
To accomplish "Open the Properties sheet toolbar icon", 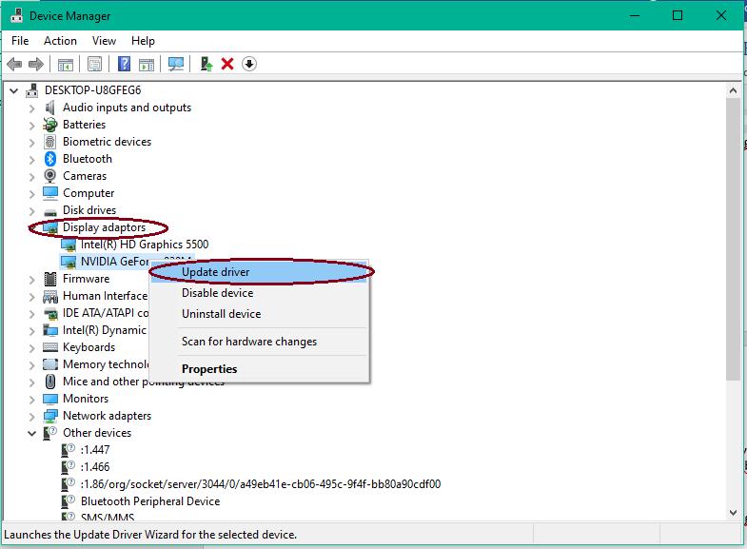I will [94, 64].
